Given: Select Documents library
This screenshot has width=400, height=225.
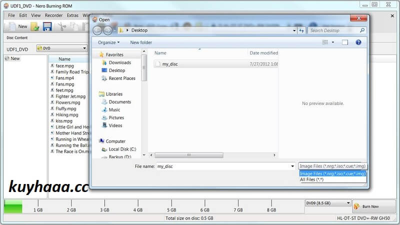Looking at the screenshot, I should [x=120, y=102].
